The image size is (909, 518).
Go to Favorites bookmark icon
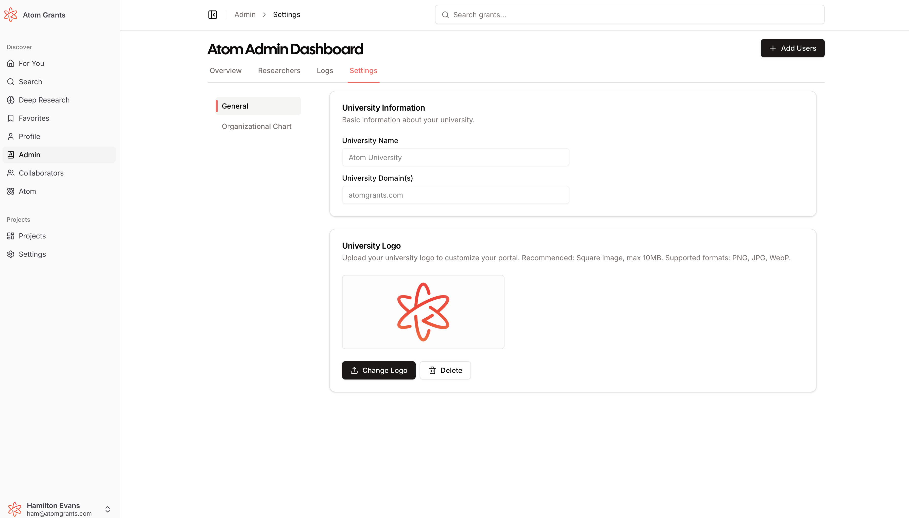tap(11, 118)
